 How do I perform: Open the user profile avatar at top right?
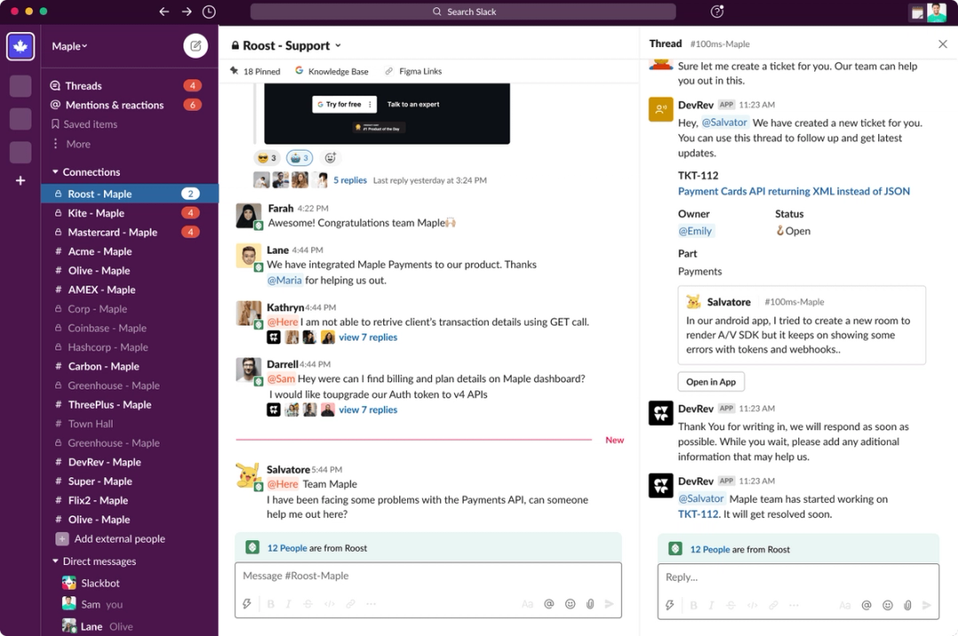(936, 12)
